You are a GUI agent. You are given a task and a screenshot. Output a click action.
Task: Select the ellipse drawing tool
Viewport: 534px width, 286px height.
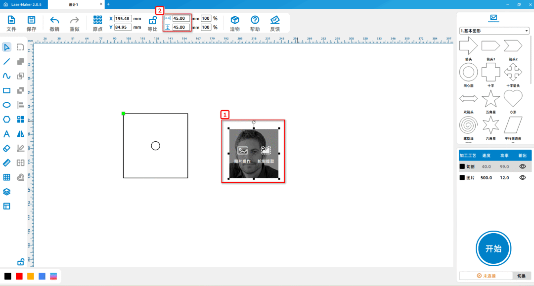(x=7, y=105)
